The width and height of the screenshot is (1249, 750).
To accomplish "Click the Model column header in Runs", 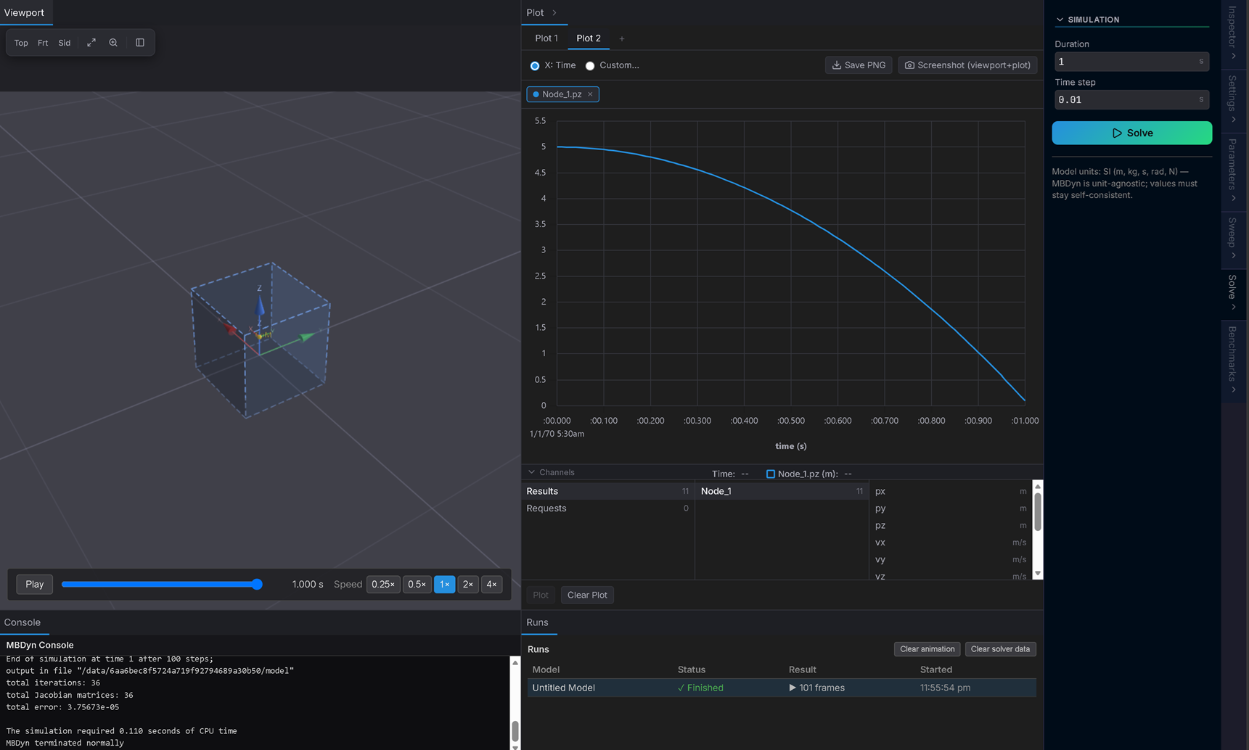I will [x=546, y=669].
